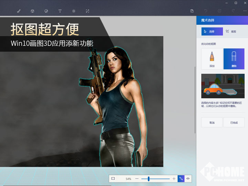Select the 选择 tab in Magic Select
This screenshot has width=248, height=186.
point(212,31)
